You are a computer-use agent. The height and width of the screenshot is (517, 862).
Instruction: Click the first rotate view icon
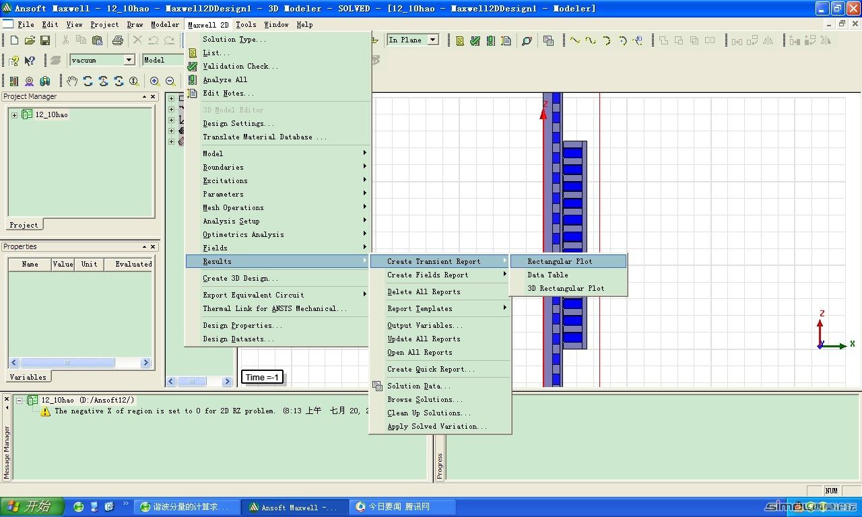click(x=88, y=81)
